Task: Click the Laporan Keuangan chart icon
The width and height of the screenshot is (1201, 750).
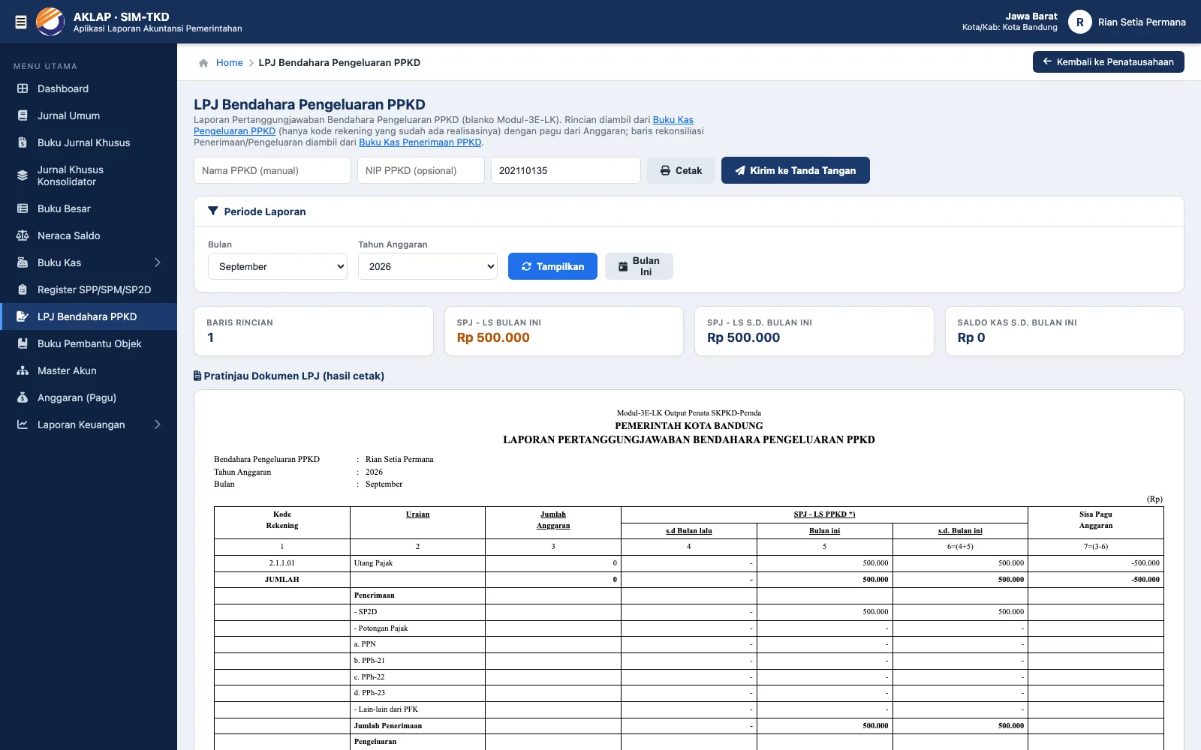Action: pyautogui.click(x=23, y=424)
